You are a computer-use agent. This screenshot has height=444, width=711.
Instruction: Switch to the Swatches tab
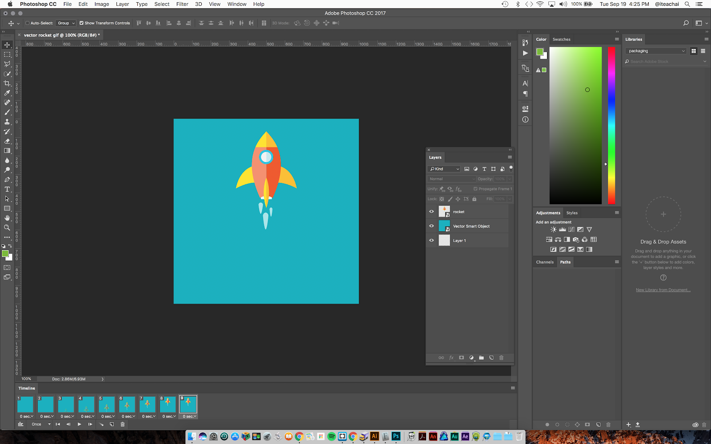[561, 40]
